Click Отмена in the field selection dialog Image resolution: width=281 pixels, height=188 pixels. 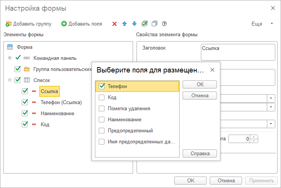pyautogui.click(x=199, y=96)
